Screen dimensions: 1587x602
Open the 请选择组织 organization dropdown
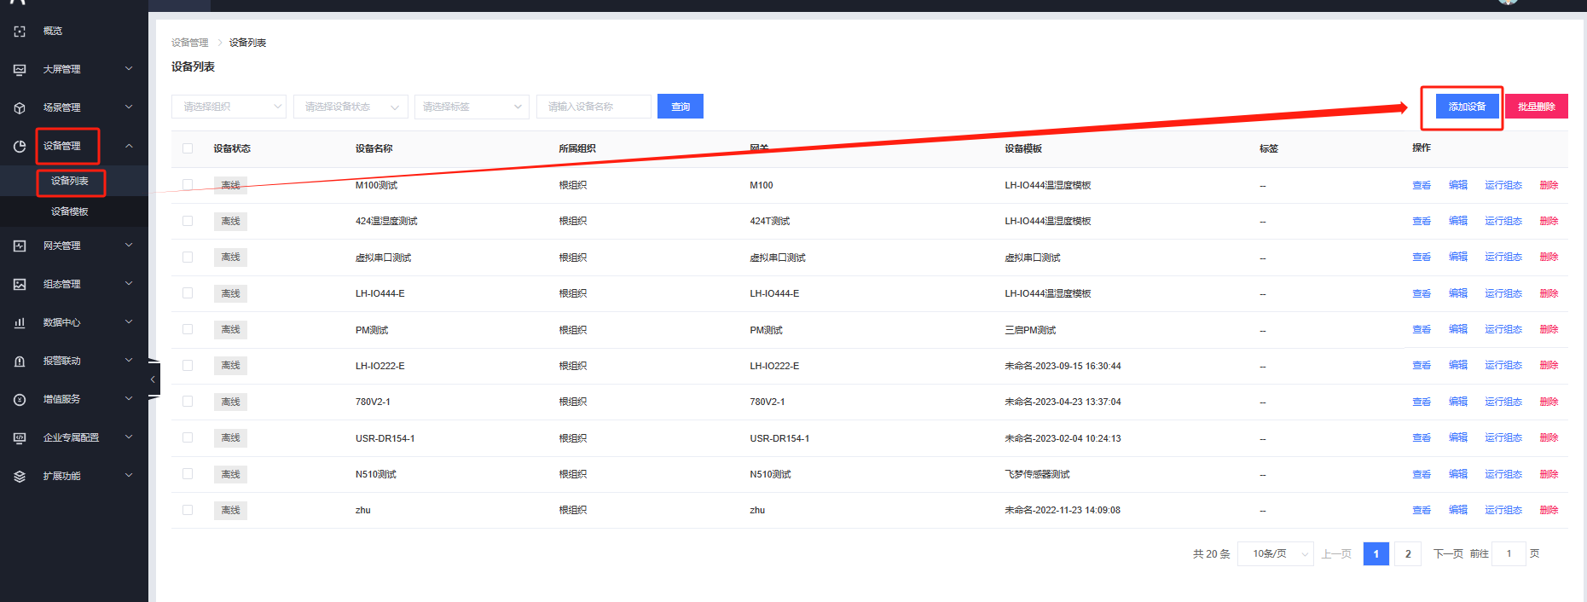(x=229, y=107)
